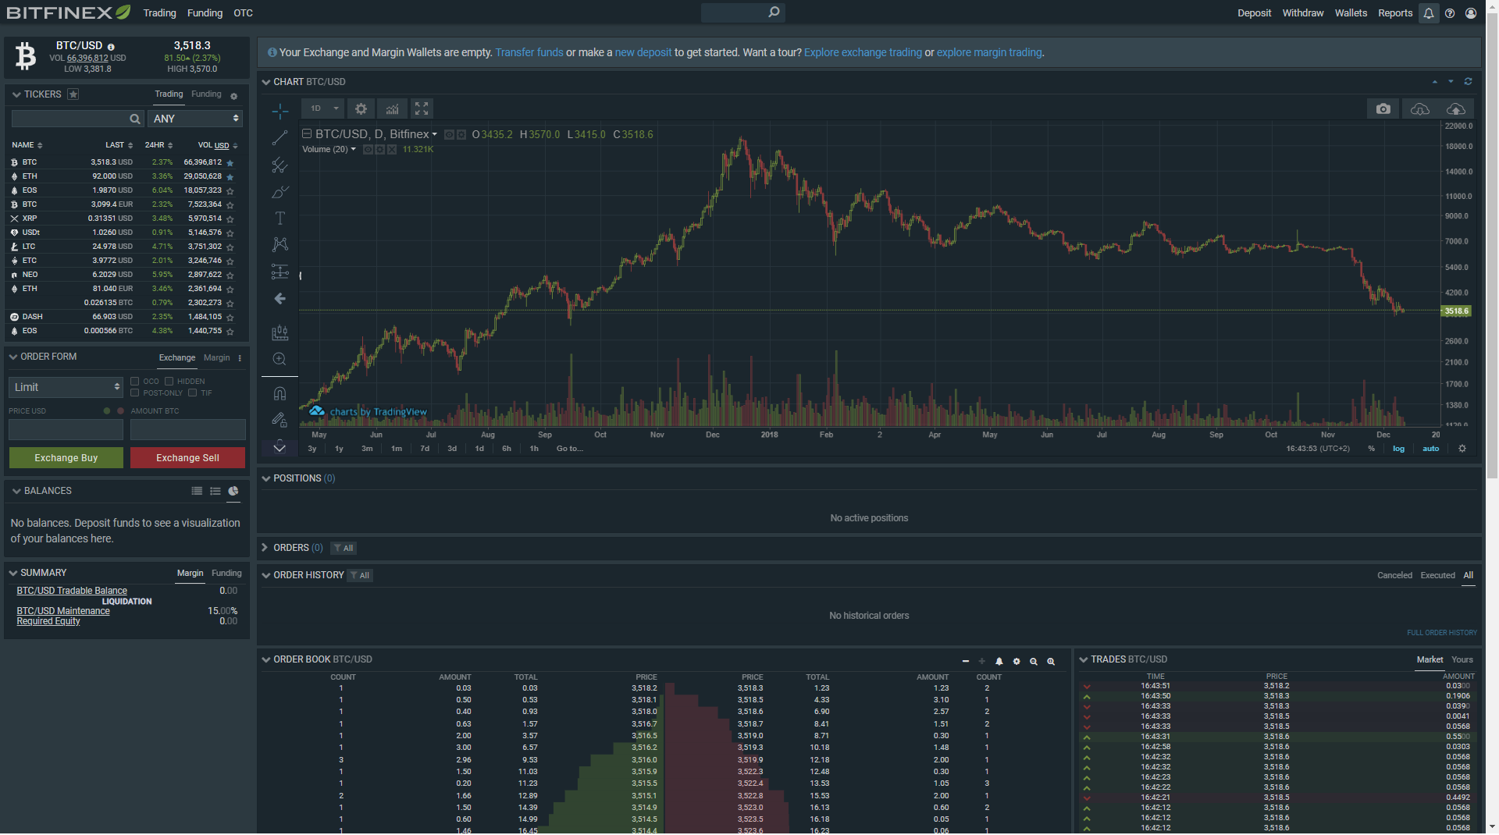The height and width of the screenshot is (835, 1499).
Task: Open the new deposit link
Action: tap(643, 53)
